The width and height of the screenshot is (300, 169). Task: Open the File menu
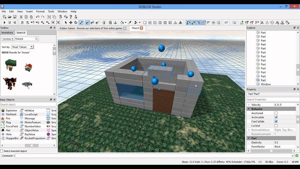tap(4, 12)
